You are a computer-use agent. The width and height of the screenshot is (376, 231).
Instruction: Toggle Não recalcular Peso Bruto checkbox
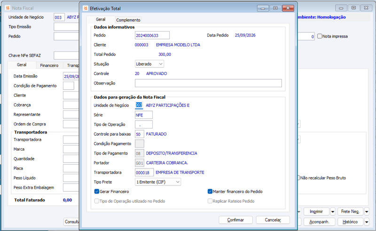299,178
